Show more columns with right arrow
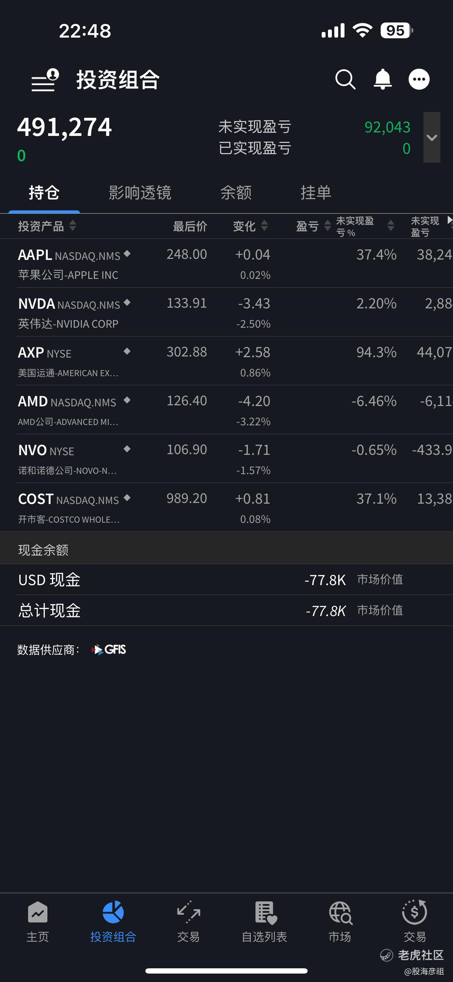The height and width of the screenshot is (982, 453). click(449, 220)
